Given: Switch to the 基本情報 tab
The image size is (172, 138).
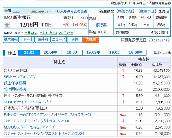Looking at the screenshot, I should [x=11, y=39].
